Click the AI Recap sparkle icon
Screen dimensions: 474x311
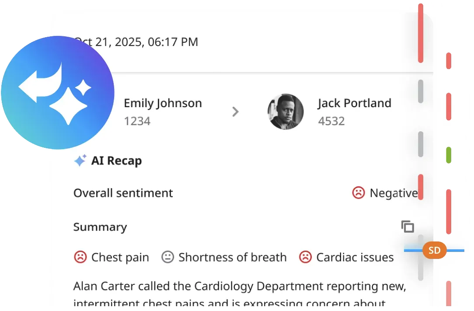[x=80, y=161]
